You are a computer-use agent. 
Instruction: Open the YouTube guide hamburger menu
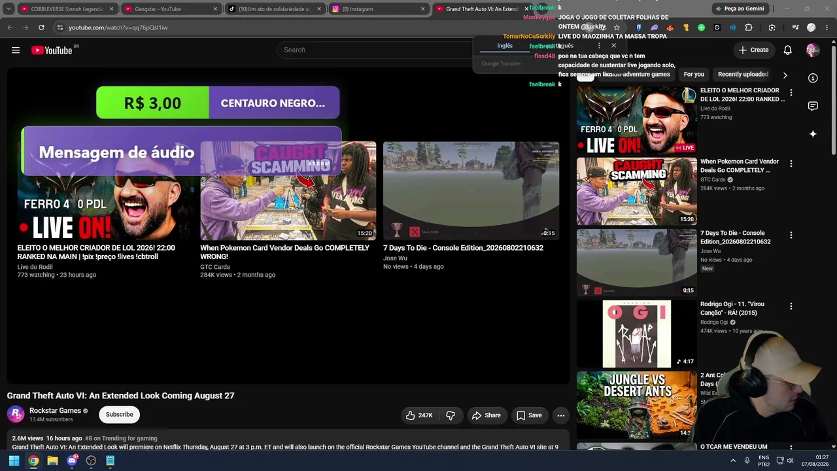coord(16,50)
